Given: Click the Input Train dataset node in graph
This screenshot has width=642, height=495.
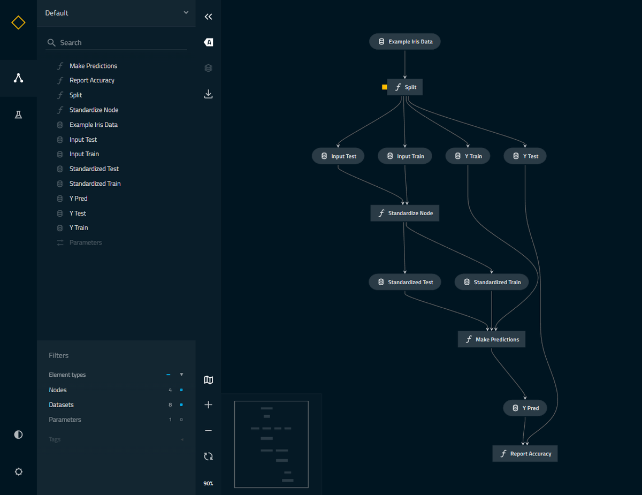Looking at the screenshot, I should [404, 156].
